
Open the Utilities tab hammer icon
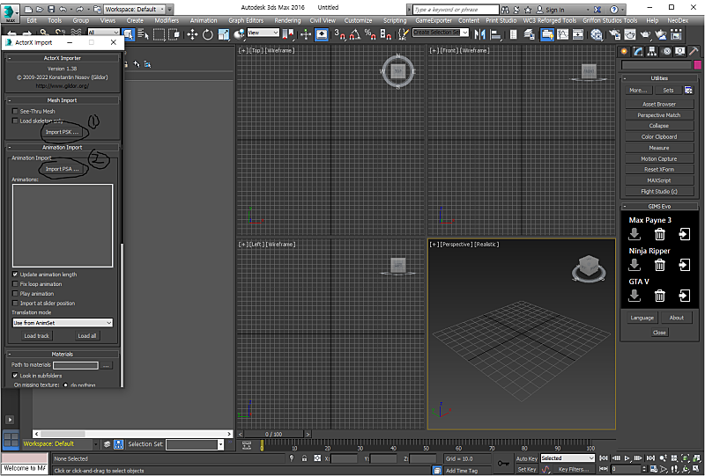pos(694,51)
